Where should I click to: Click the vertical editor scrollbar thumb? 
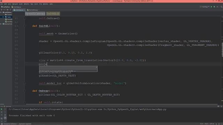pos(222,50)
